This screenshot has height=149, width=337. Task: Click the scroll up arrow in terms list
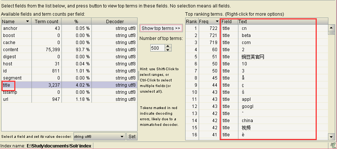click(331, 27)
